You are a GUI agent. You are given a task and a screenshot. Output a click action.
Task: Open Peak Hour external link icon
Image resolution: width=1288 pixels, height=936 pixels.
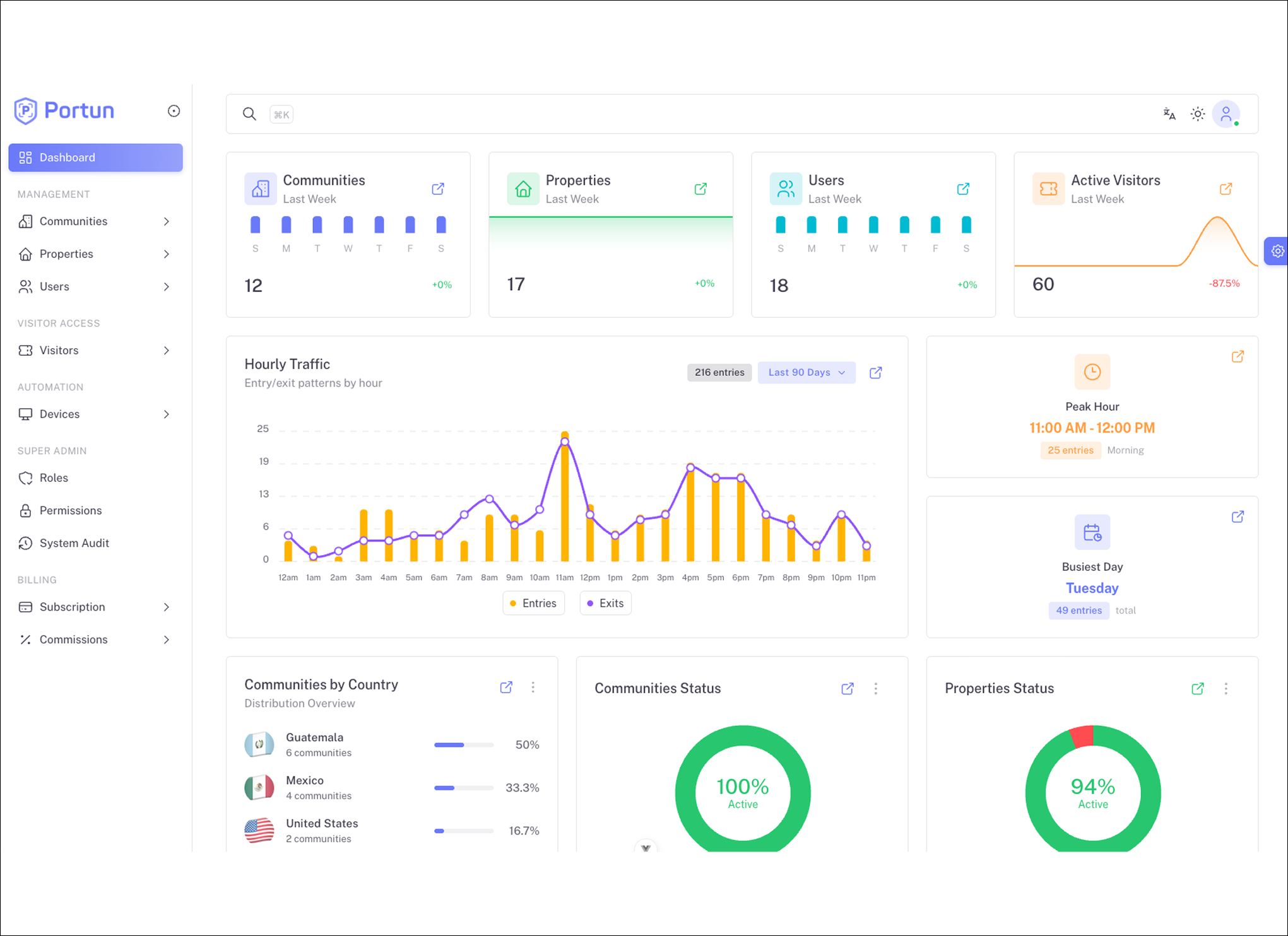click(1238, 356)
